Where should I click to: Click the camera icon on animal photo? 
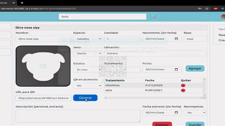click(43, 66)
